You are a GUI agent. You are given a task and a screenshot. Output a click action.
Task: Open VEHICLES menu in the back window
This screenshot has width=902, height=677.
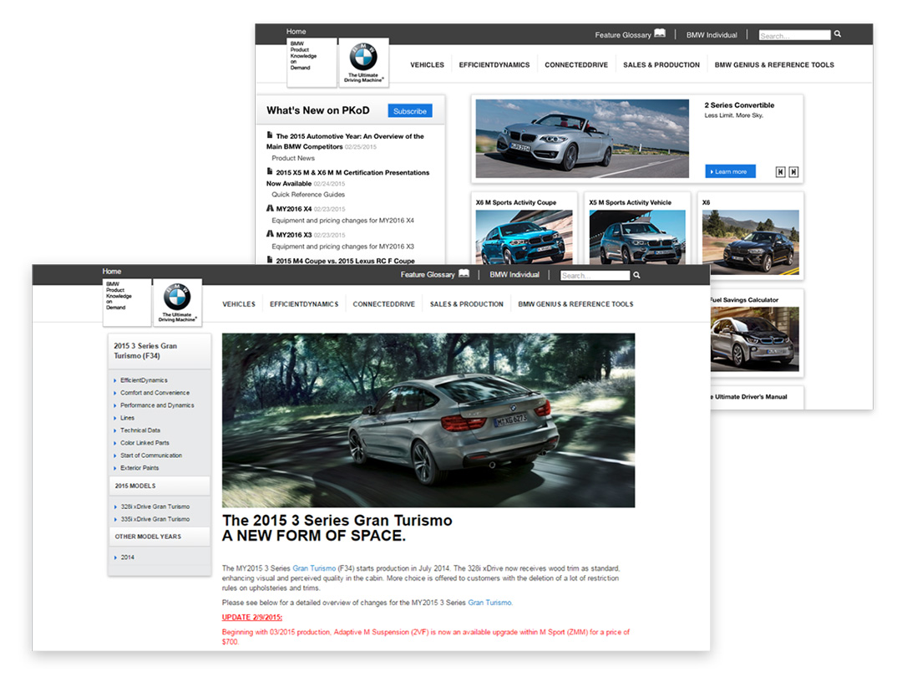pos(427,65)
